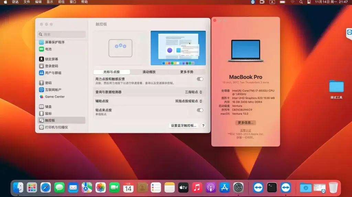Select 用户与群组 in sidebar
Image resolution: width=352 pixels, height=197 pixels.
coord(62,73)
